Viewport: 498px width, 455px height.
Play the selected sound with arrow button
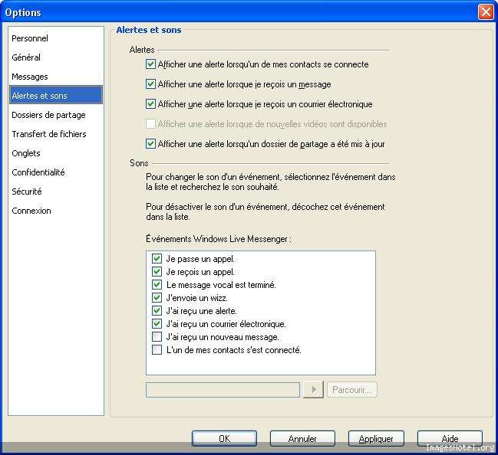(313, 390)
